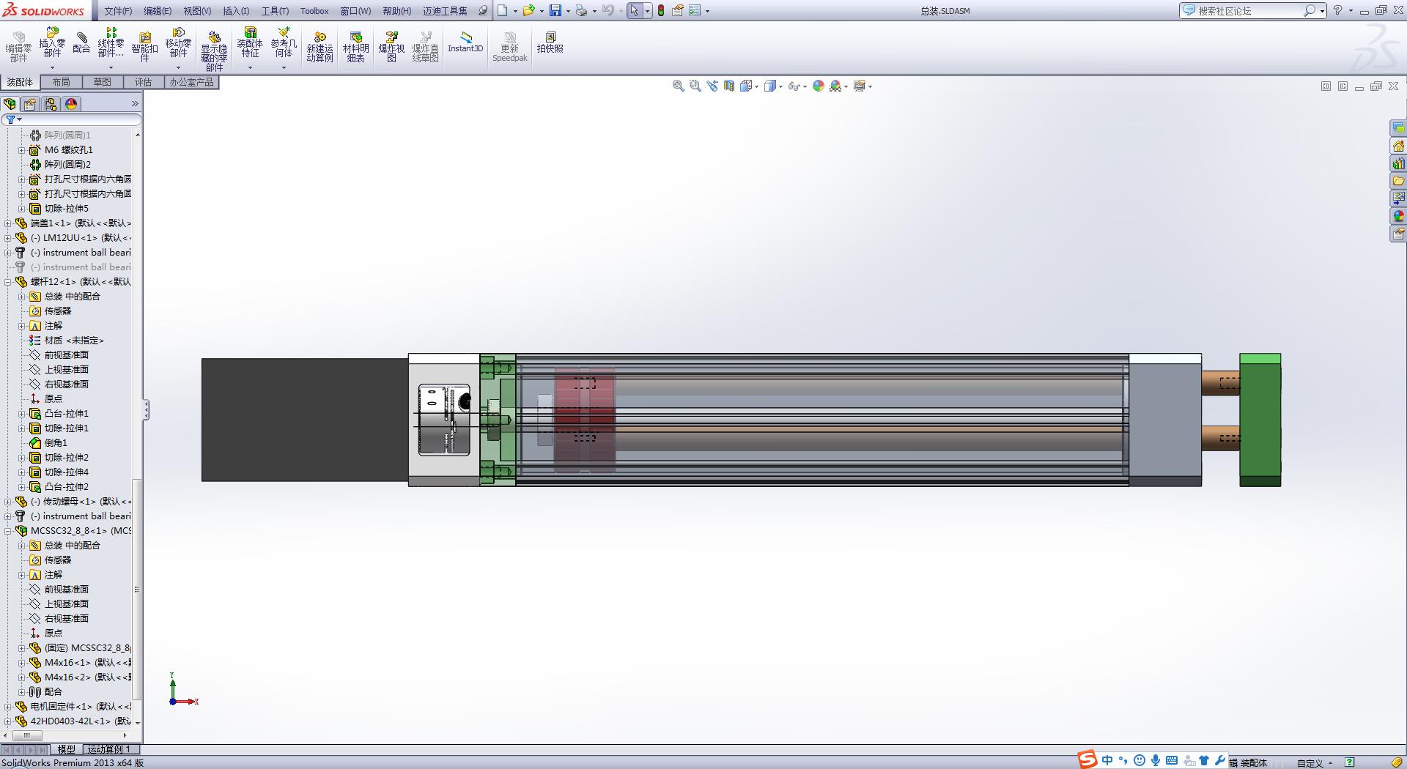Toggle Sogou input between 中 and English
The image size is (1407, 769).
(1107, 760)
